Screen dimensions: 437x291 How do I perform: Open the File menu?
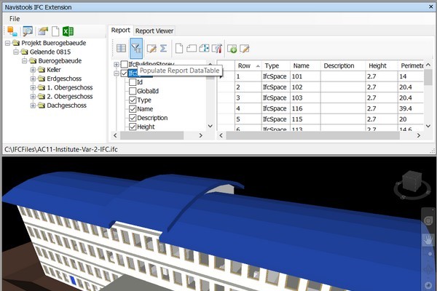(15, 17)
